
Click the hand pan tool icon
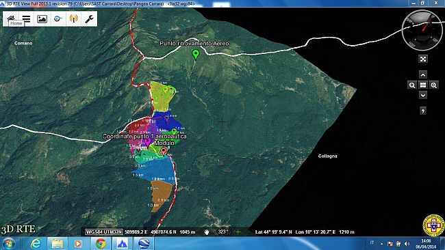click(x=207, y=232)
